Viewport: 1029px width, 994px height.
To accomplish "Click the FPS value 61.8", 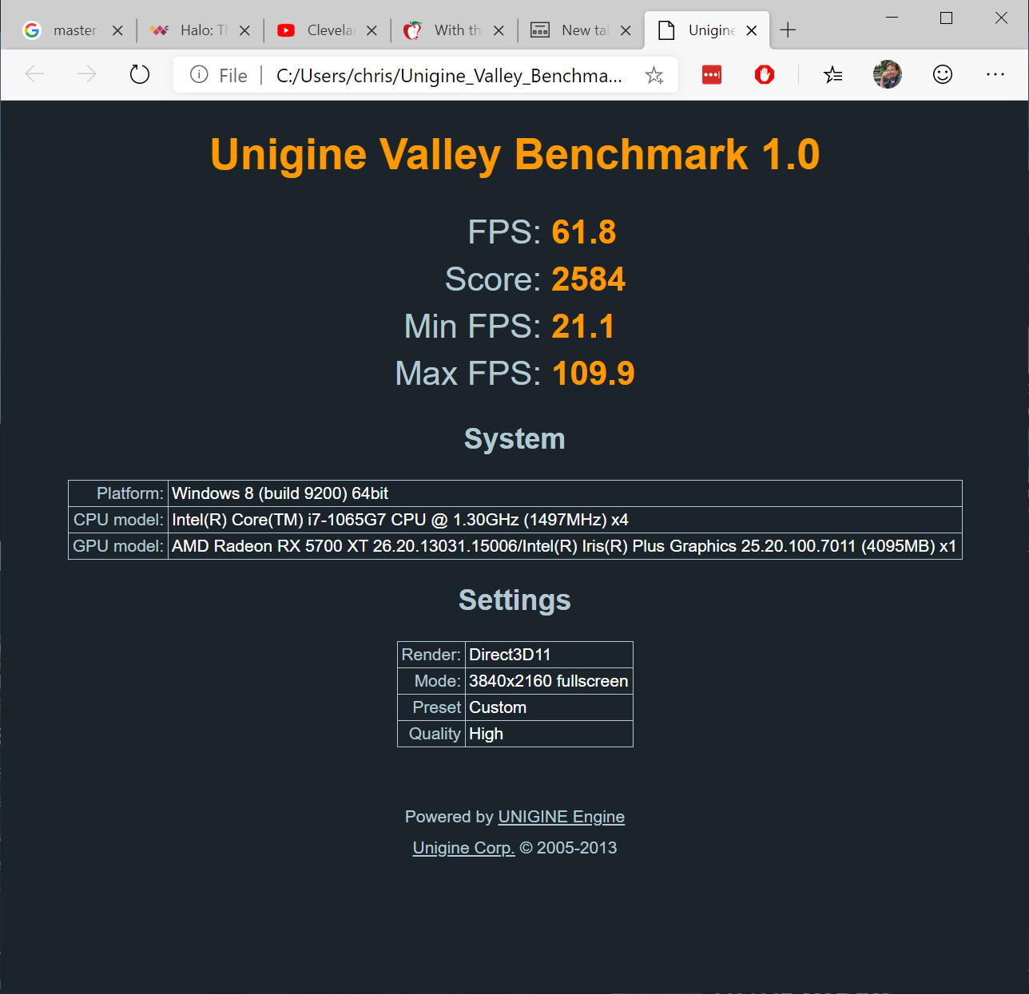I will coord(584,232).
